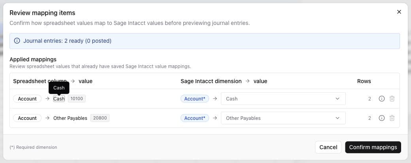Confirm the mappings
411x163 pixels.
[x=373, y=147]
